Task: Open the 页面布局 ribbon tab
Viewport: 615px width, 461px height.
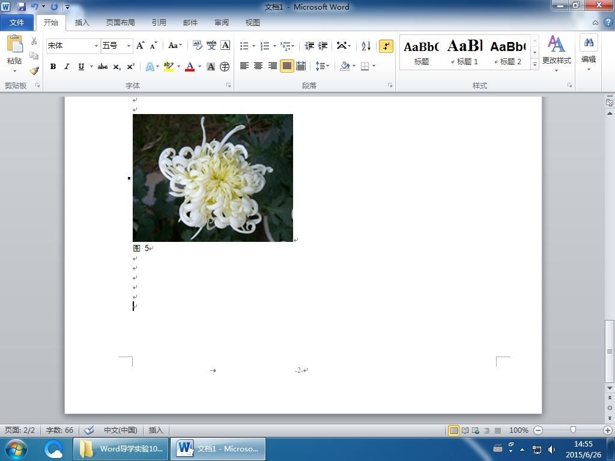Action: tap(120, 23)
